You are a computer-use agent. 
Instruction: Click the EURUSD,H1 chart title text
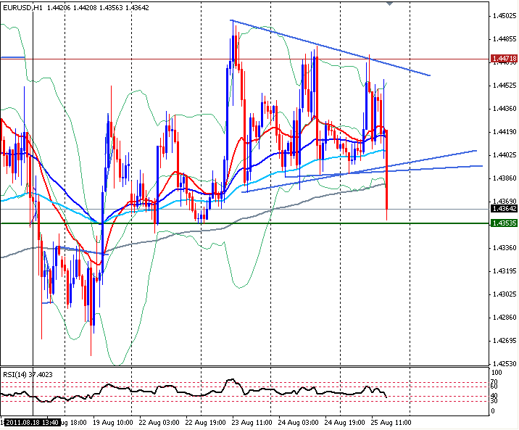click(22, 7)
